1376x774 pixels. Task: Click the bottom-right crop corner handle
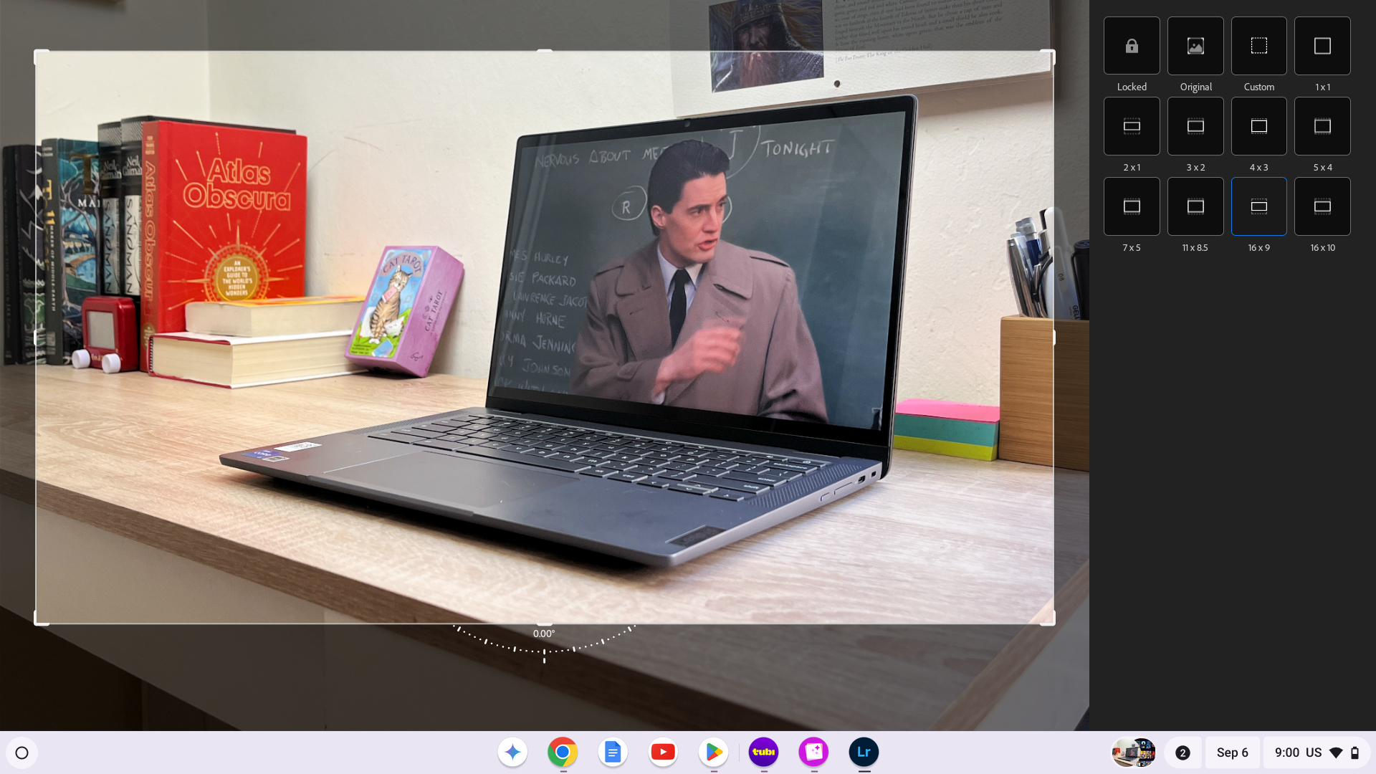pyautogui.click(x=1049, y=619)
